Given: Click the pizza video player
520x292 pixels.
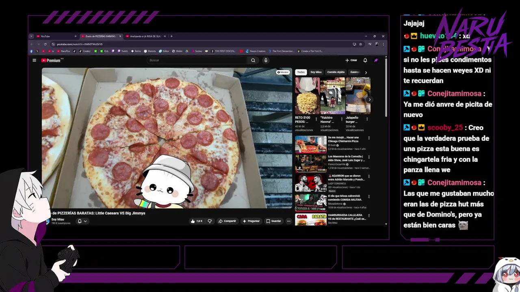Looking at the screenshot, I should coord(167,138).
